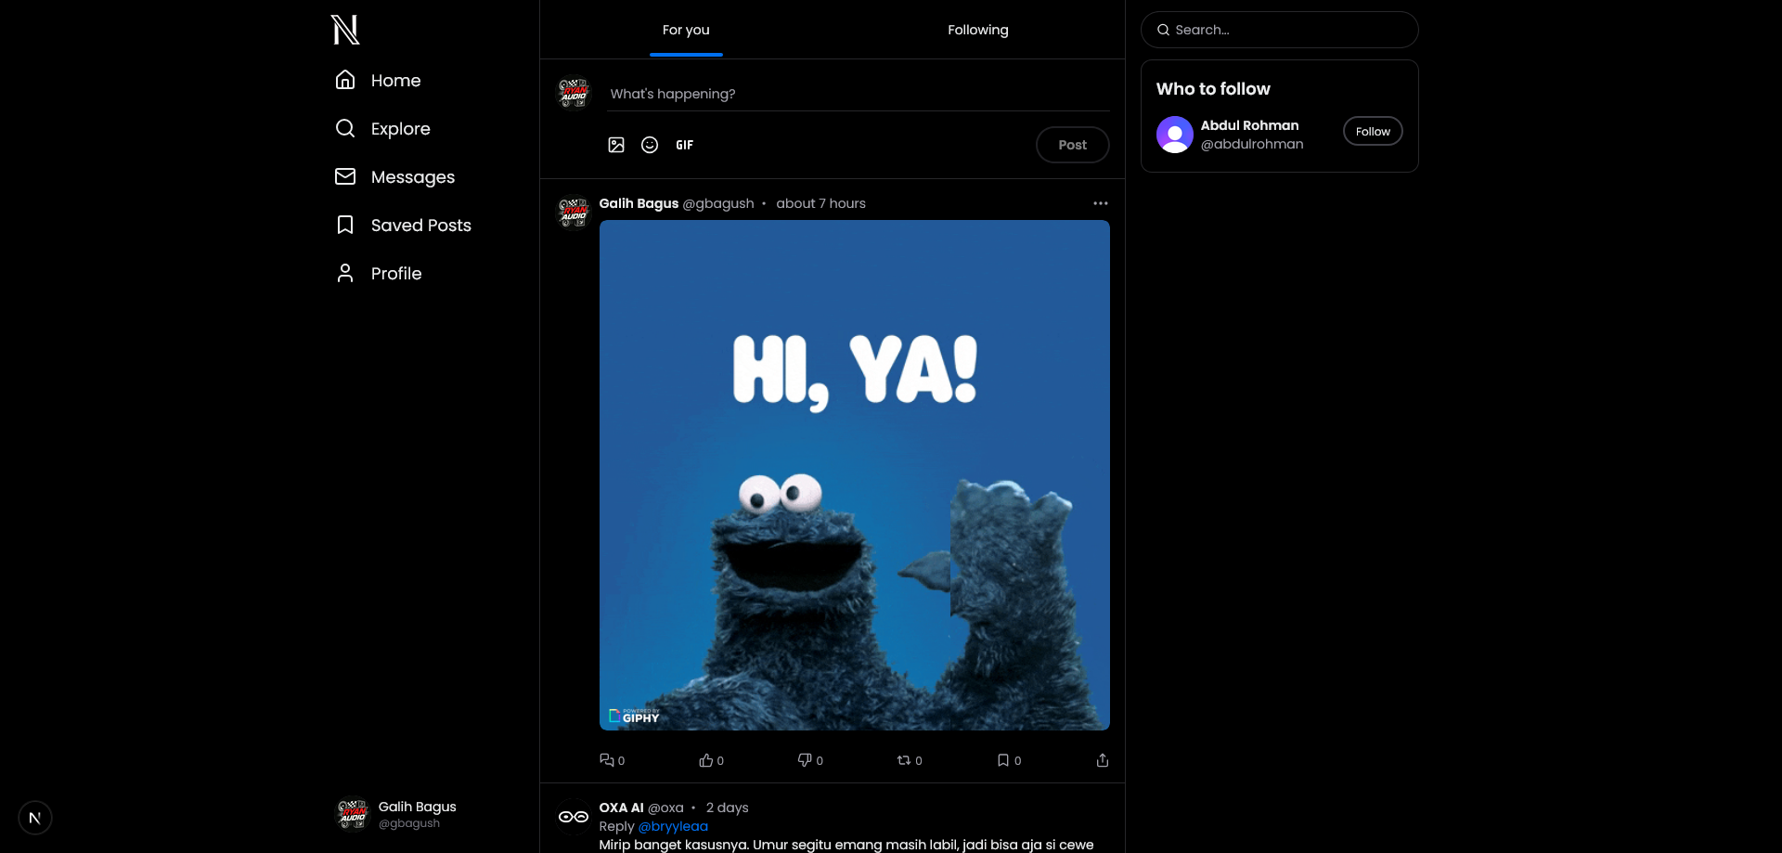Click the Post button
1782x853 pixels.
[1073, 145]
